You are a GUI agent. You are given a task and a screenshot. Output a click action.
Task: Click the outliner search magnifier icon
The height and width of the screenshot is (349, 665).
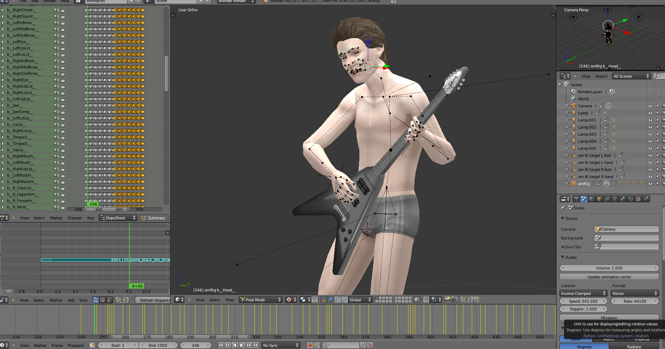pos(657,76)
